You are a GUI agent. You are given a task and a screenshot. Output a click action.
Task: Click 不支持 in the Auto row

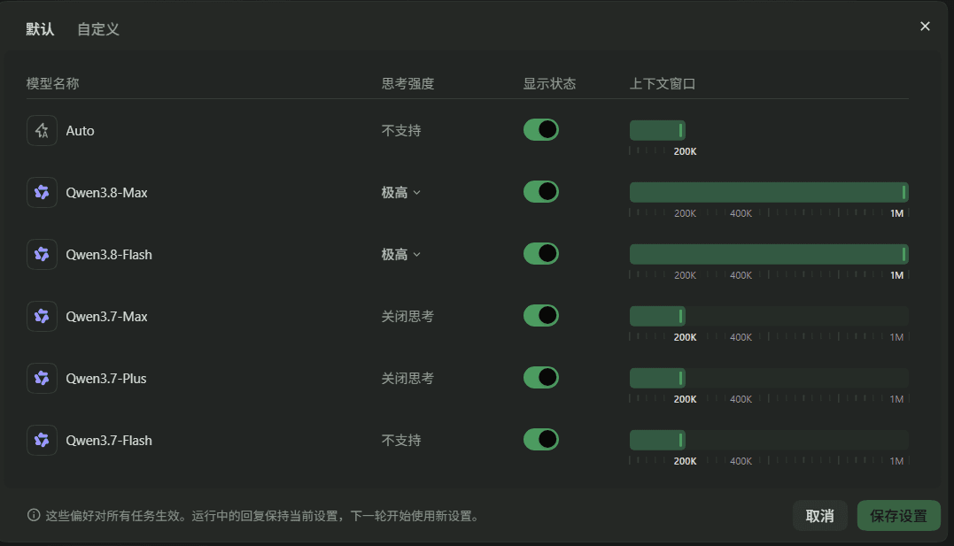(x=401, y=131)
